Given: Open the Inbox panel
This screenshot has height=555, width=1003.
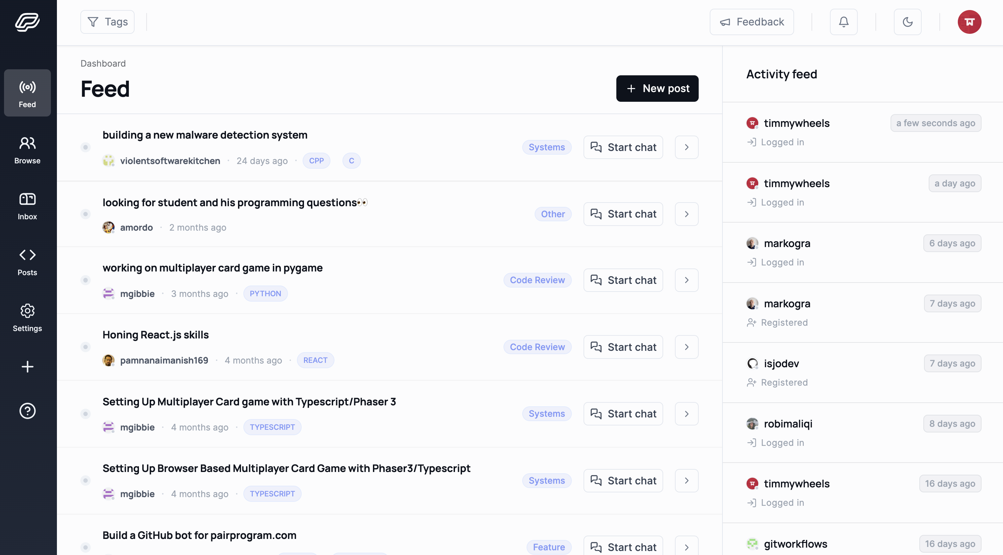Looking at the screenshot, I should click(x=27, y=206).
